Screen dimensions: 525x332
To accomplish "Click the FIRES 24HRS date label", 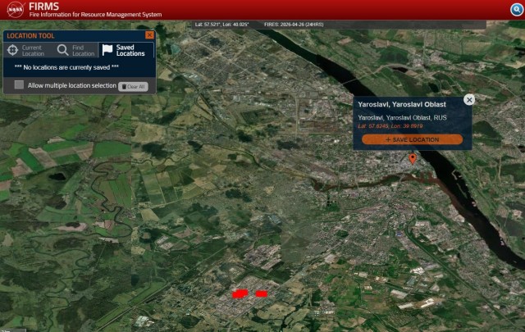I will point(294,25).
